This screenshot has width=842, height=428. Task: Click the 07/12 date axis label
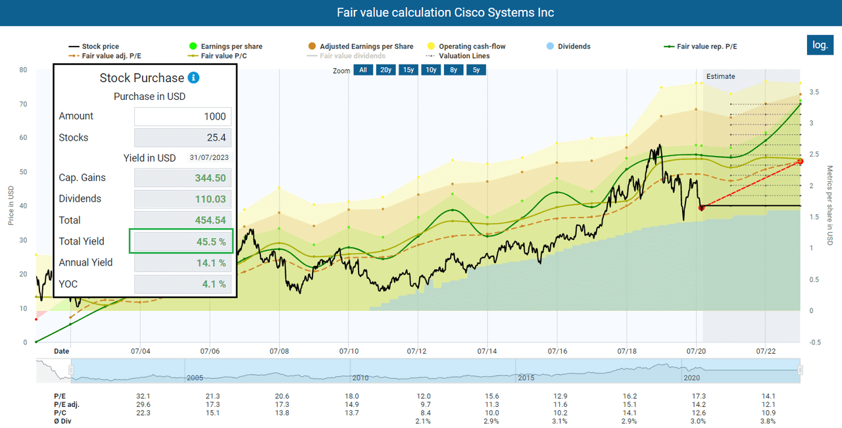(x=418, y=352)
